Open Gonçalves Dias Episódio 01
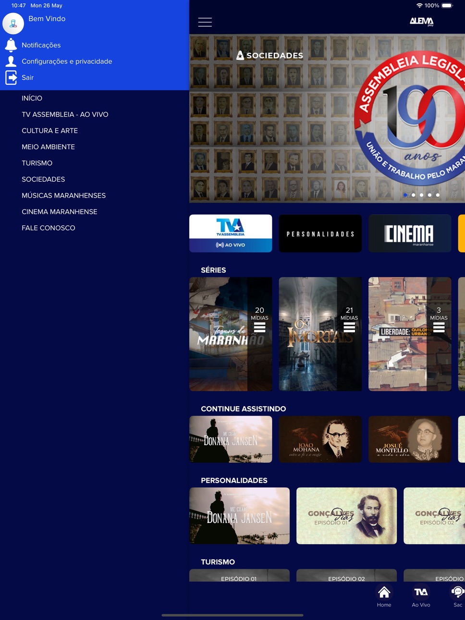Image resolution: width=465 pixels, height=620 pixels. tap(346, 516)
